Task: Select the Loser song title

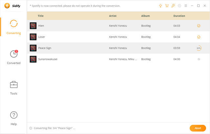Action: pos(42,37)
